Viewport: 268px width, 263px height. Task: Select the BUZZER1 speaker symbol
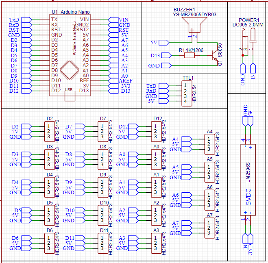(194, 25)
